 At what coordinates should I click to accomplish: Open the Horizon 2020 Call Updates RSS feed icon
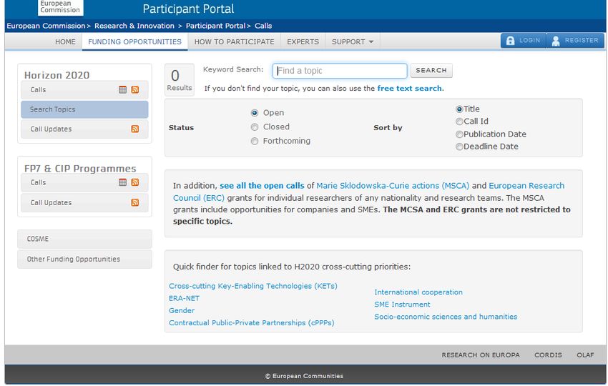[135, 129]
